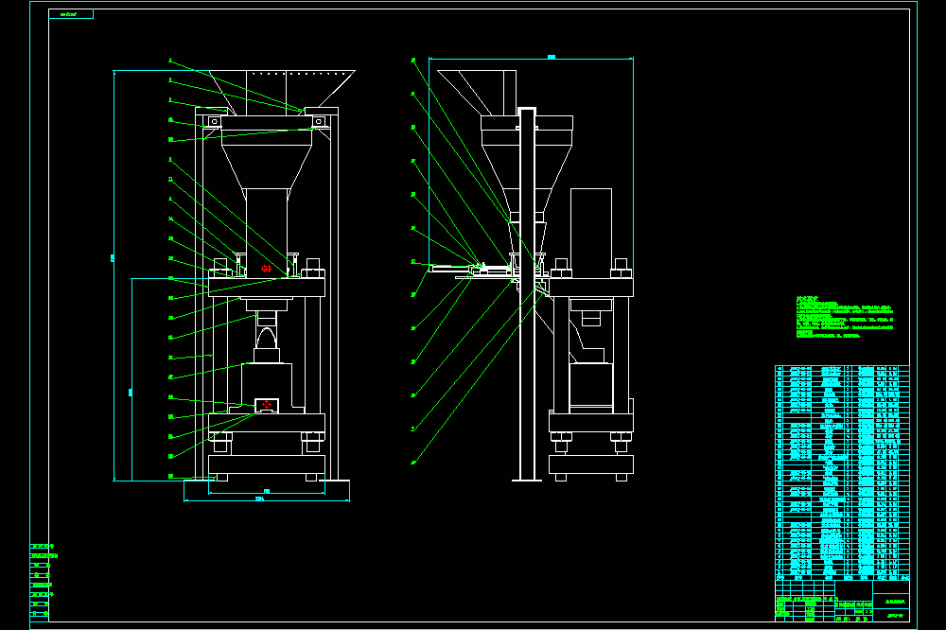Image resolution: width=946 pixels, height=630 pixels.
Task: Click the left bolt square below front hopper
Action: pyautogui.click(x=215, y=122)
